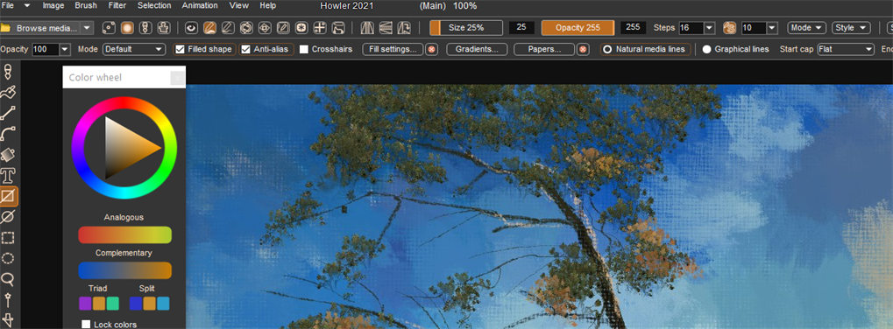Click the eye icon in top toolbar
The height and width of the screenshot is (329, 893).
(192, 28)
